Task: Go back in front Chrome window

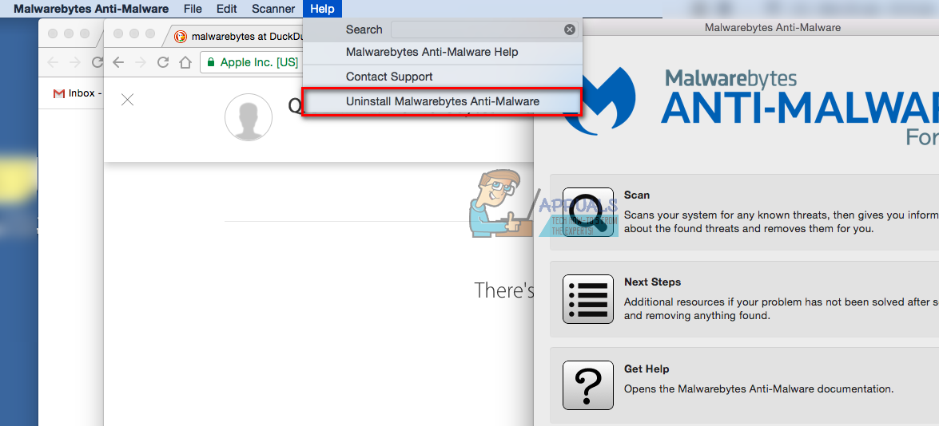Action: 118,62
